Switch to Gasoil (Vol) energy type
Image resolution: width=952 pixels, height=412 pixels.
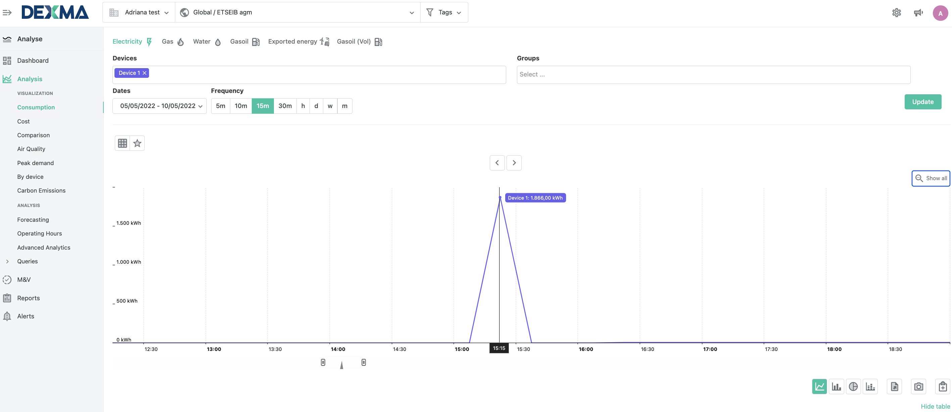click(359, 41)
